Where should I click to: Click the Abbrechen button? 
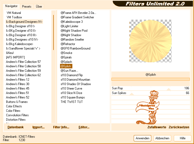[162, 138]
